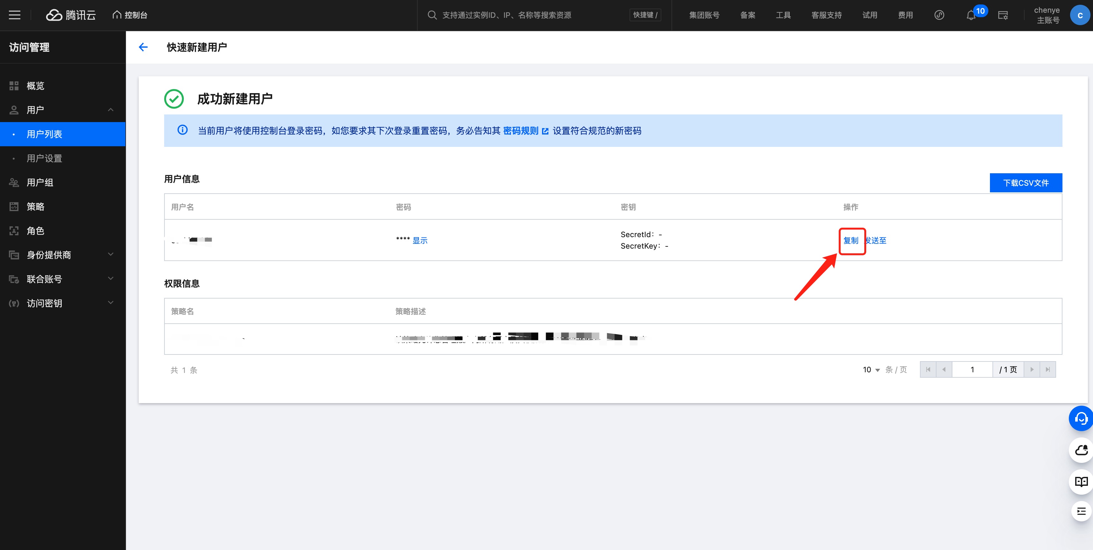1093x550 pixels.
Task: Open 策略 in sidebar menu
Action: (x=36, y=207)
